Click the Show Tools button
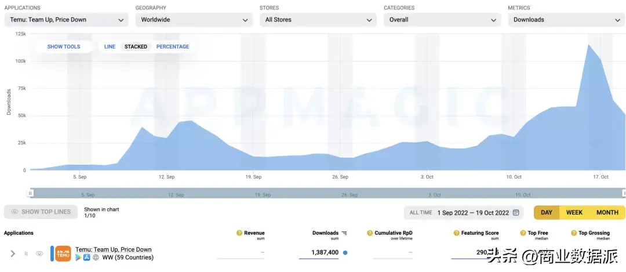 pyautogui.click(x=64, y=47)
